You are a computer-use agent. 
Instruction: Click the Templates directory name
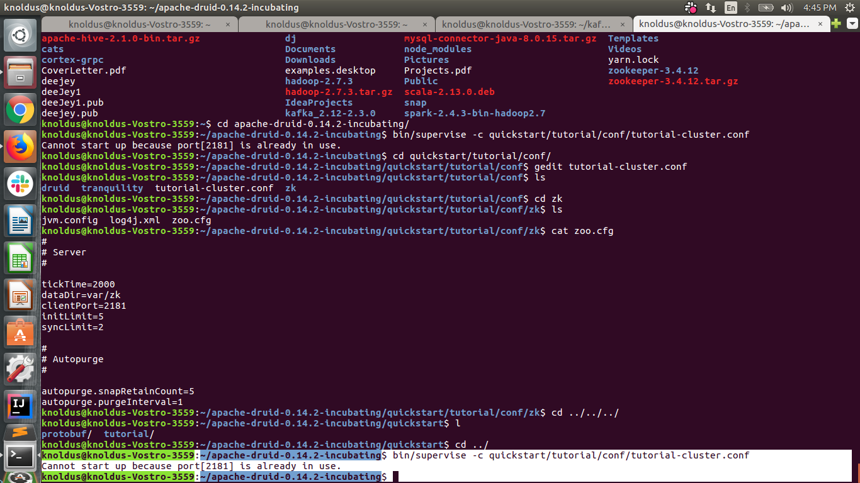(633, 38)
